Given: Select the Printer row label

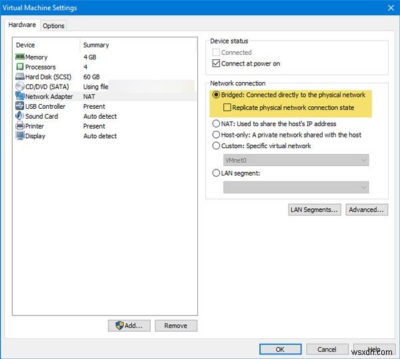Looking at the screenshot, I should click(35, 126).
